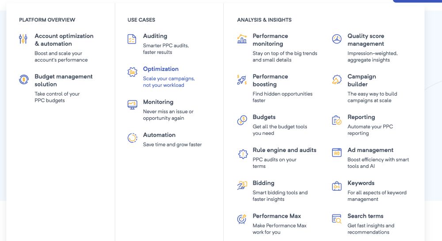This screenshot has width=442, height=241.
Task: Choose the Bidding menu item
Action: [x=263, y=183]
